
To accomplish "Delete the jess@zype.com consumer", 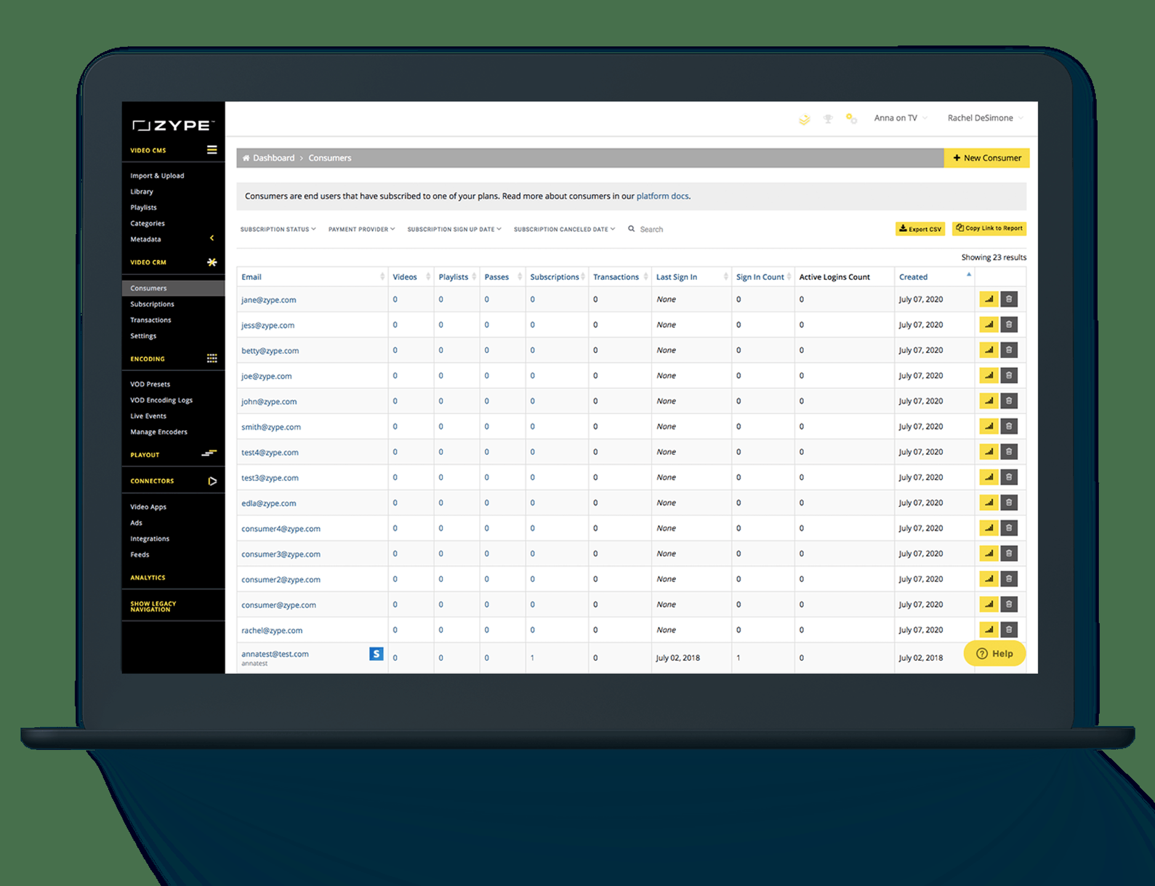I will click(1009, 325).
